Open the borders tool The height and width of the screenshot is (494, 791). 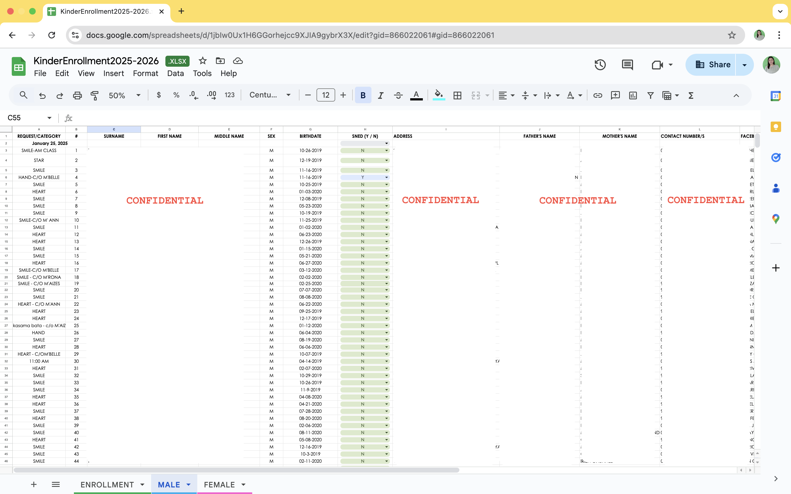click(x=457, y=96)
